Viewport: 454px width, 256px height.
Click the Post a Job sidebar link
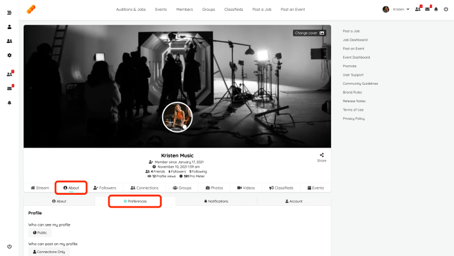pos(351,31)
